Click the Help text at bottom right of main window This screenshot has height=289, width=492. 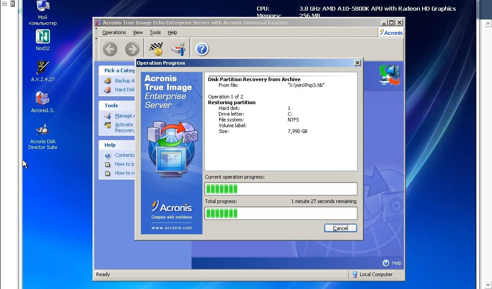[x=396, y=263]
